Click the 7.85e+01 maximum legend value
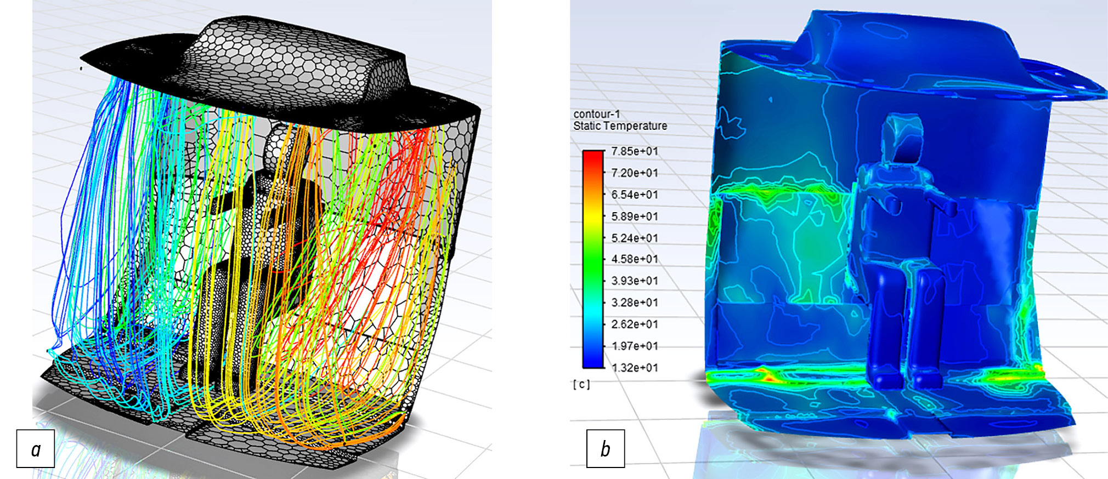The image size is (1108, 479). pos(634,151)
